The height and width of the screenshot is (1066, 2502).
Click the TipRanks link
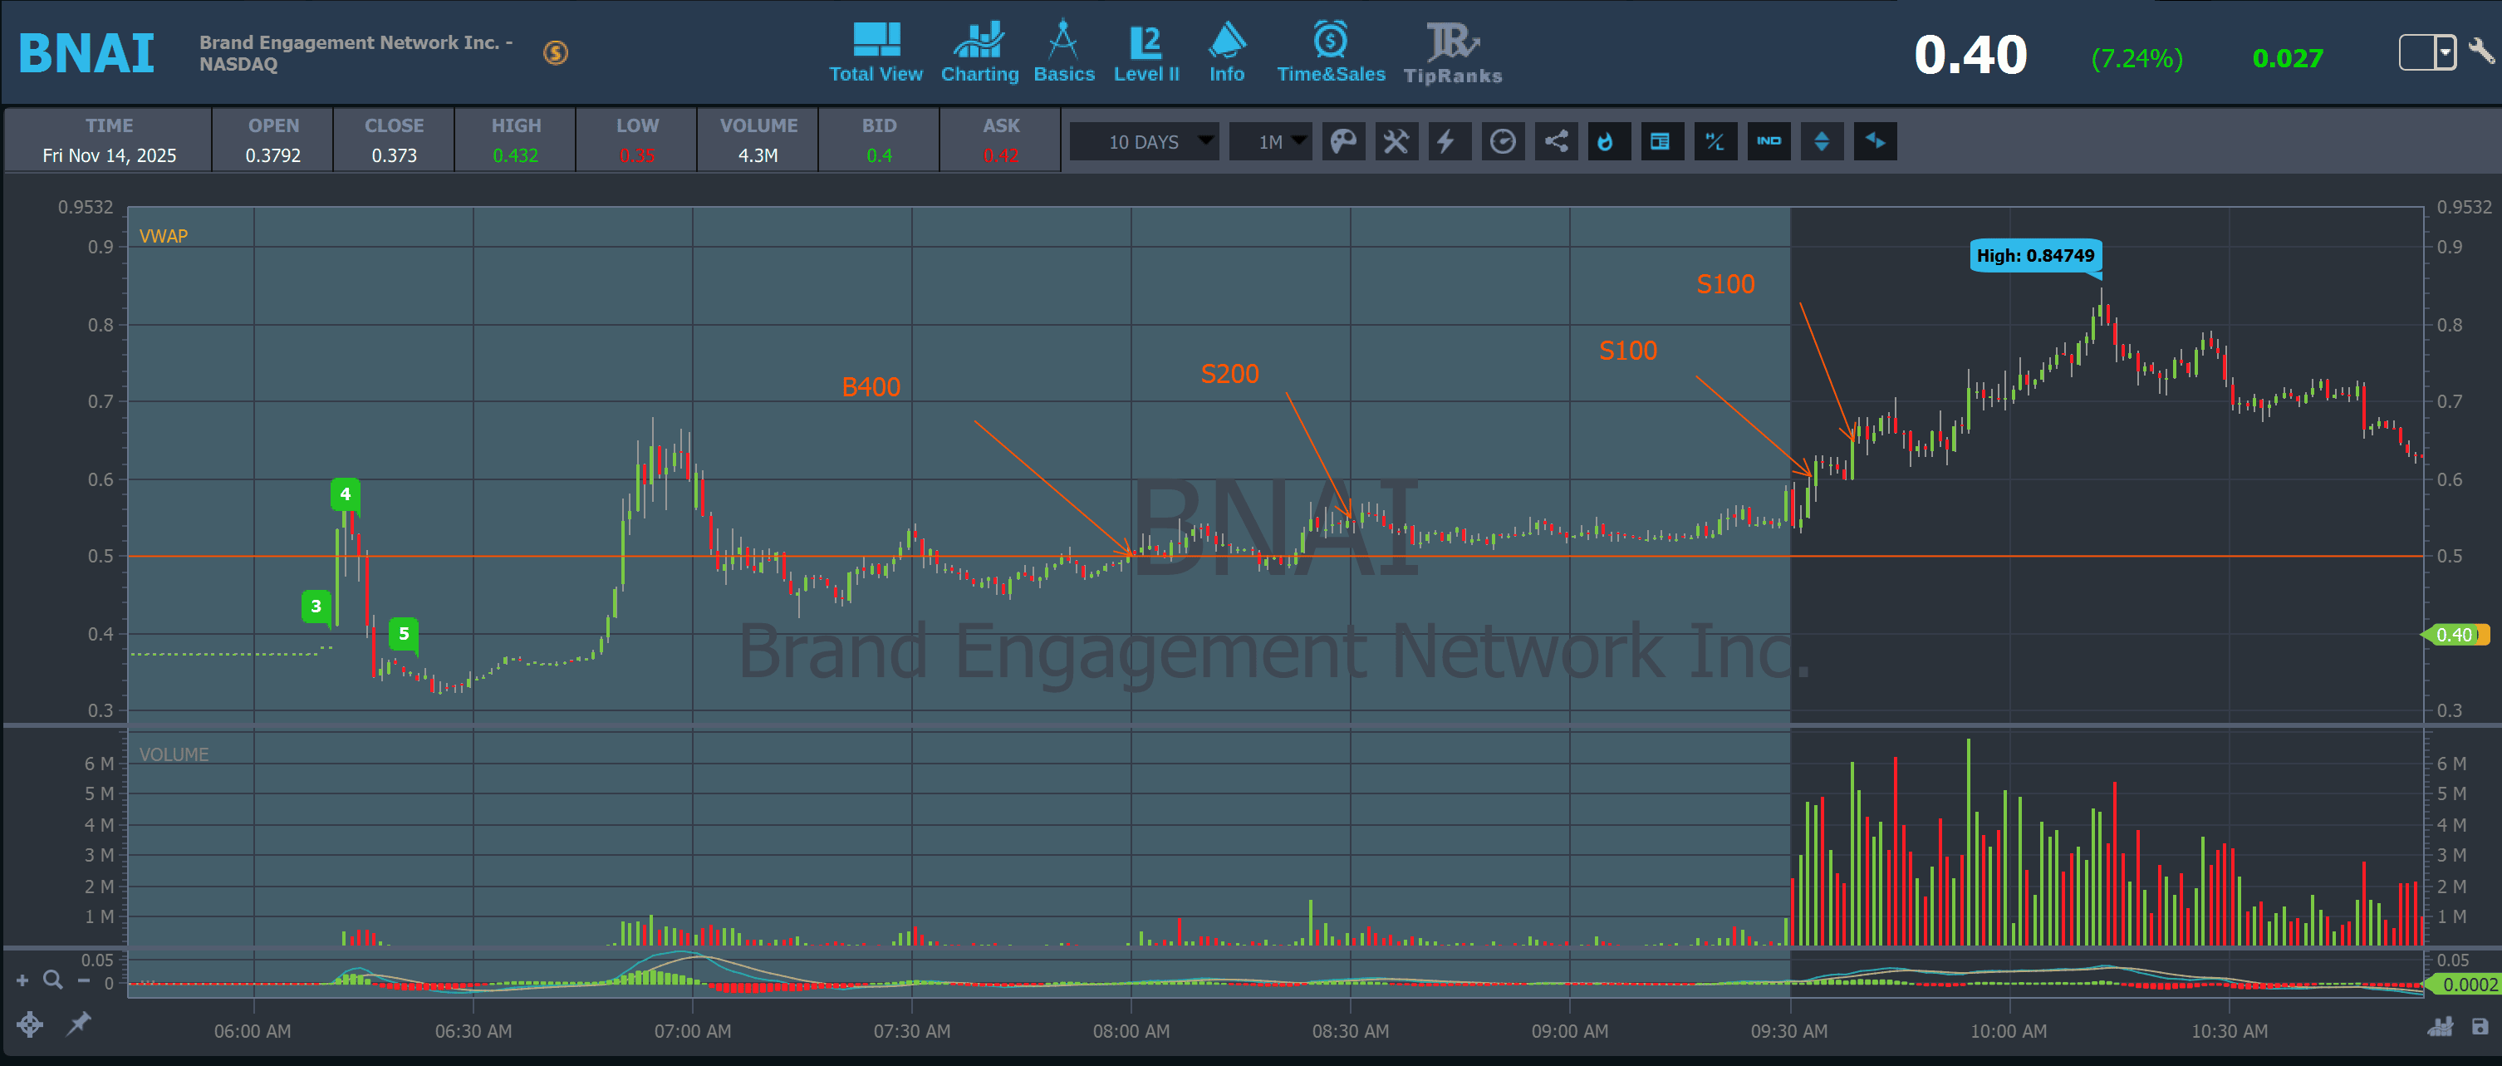[x=1452, y=53]
